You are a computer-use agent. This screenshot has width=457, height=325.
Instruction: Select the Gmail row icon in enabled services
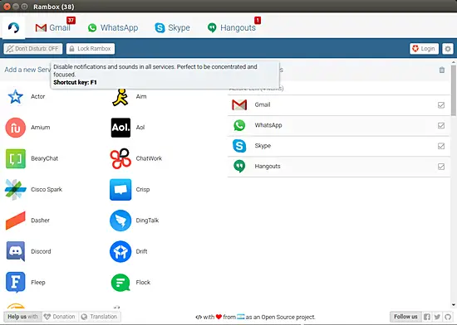tap(239, 105)
